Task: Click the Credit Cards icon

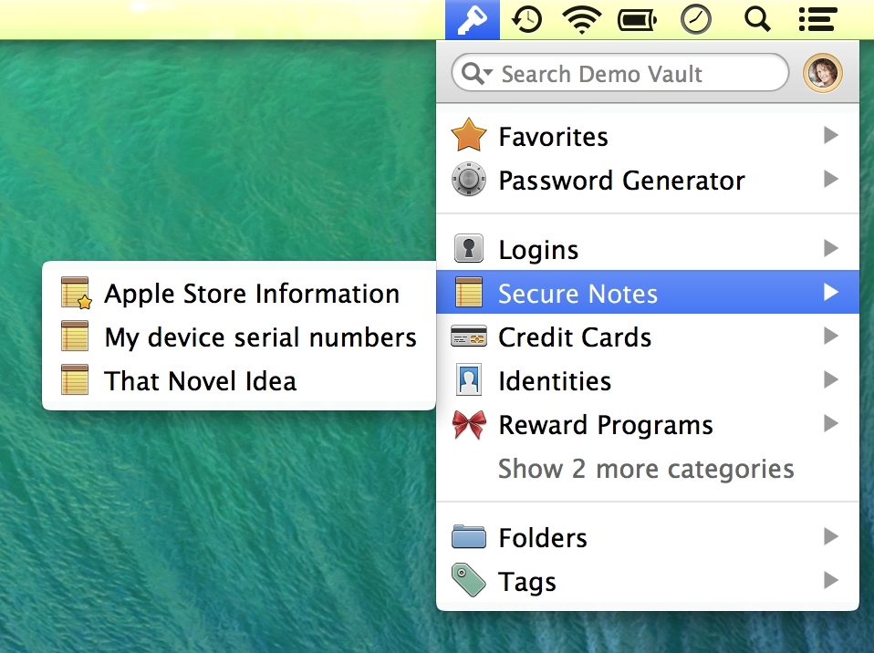Action: pyautogui.click(x=468, y=336)
